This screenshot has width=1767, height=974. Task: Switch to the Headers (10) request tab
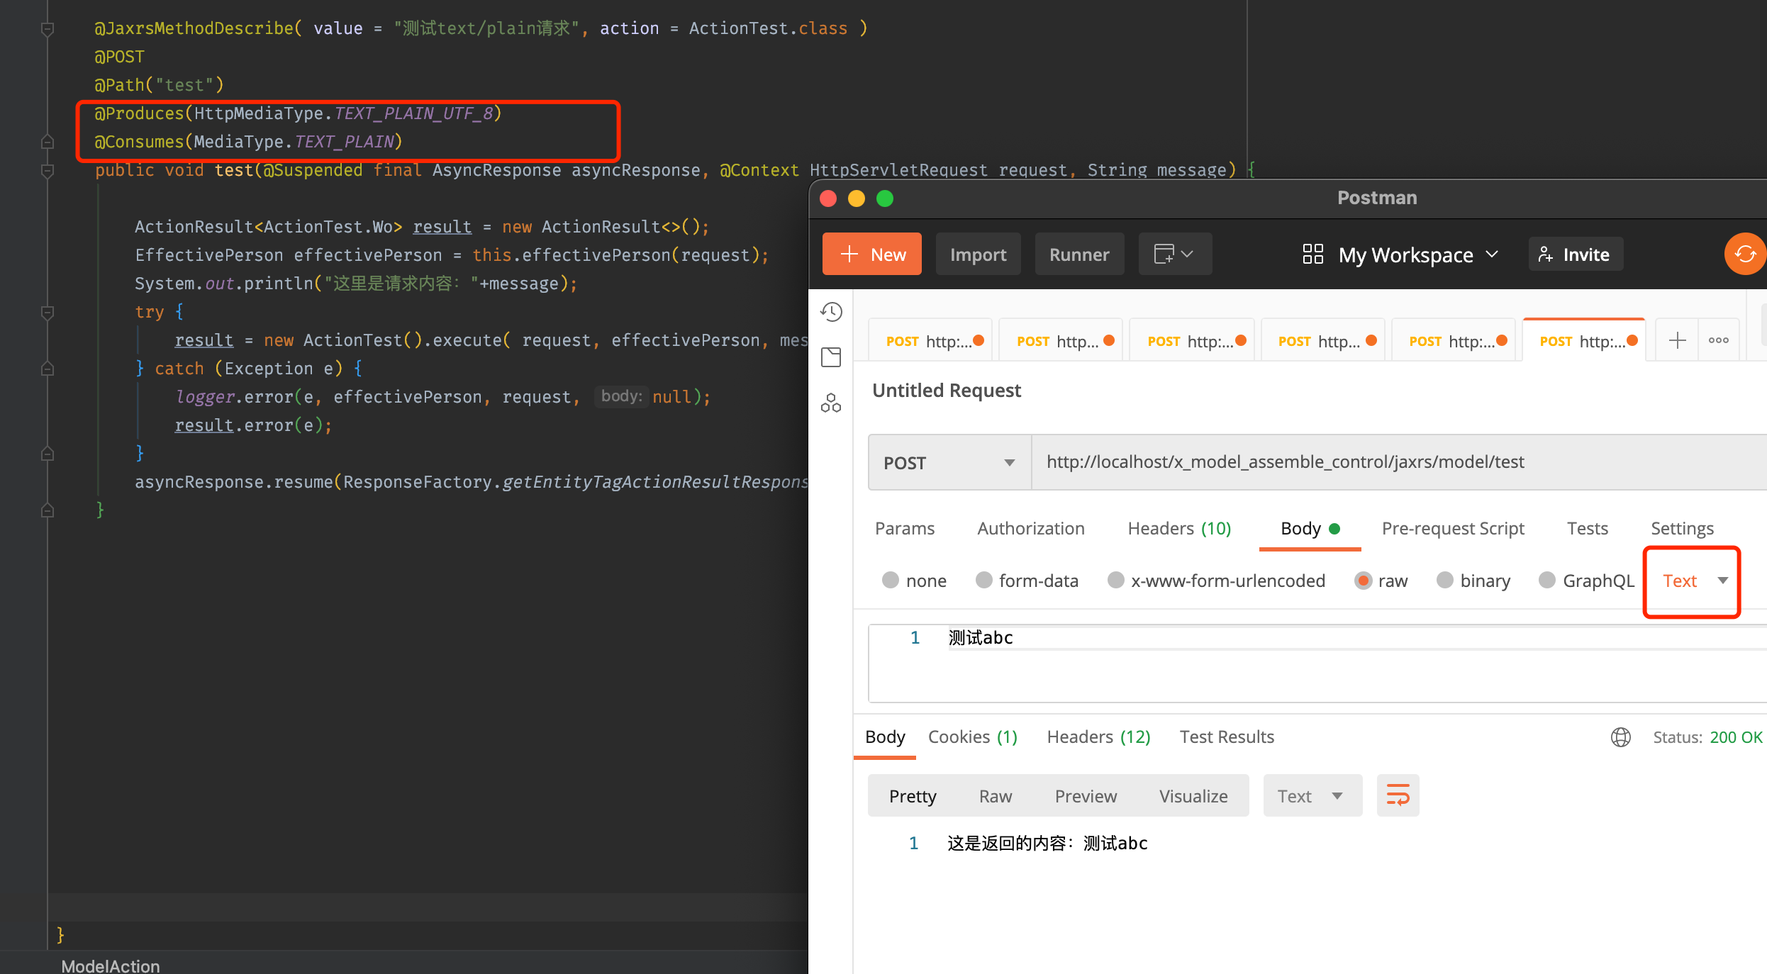tap(1179, 529)
